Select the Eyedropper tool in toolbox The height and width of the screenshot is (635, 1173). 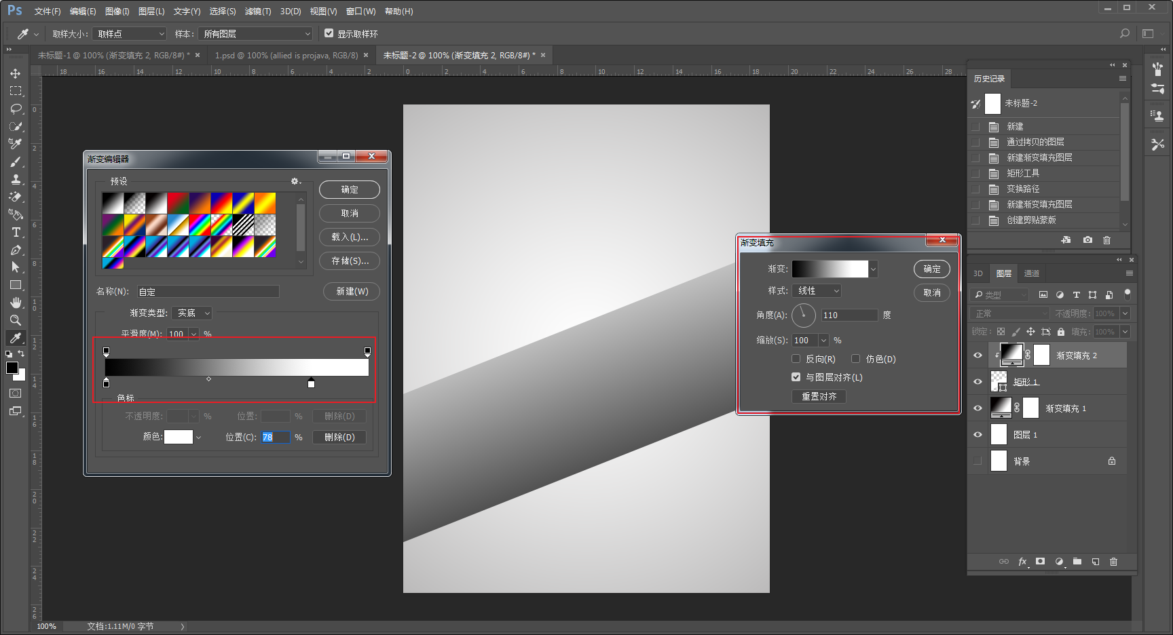(16, 338)
